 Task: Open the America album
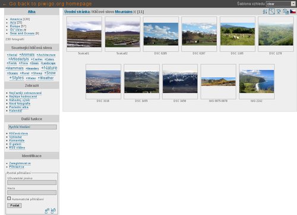[16, 19]
